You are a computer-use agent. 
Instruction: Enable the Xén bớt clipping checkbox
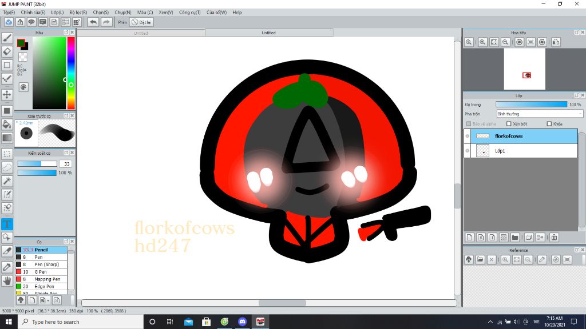click(x=509, y=124)
